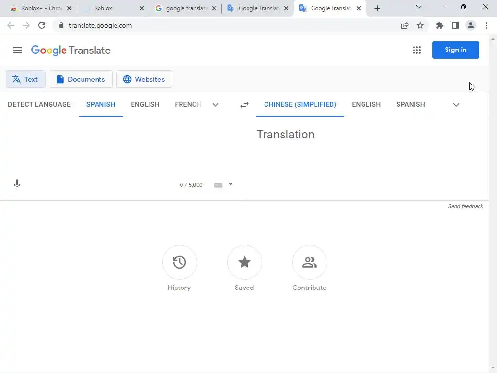Viewport: 497px width, 373px height.
Task: Open a new browser tab
Action: [377, 8]
